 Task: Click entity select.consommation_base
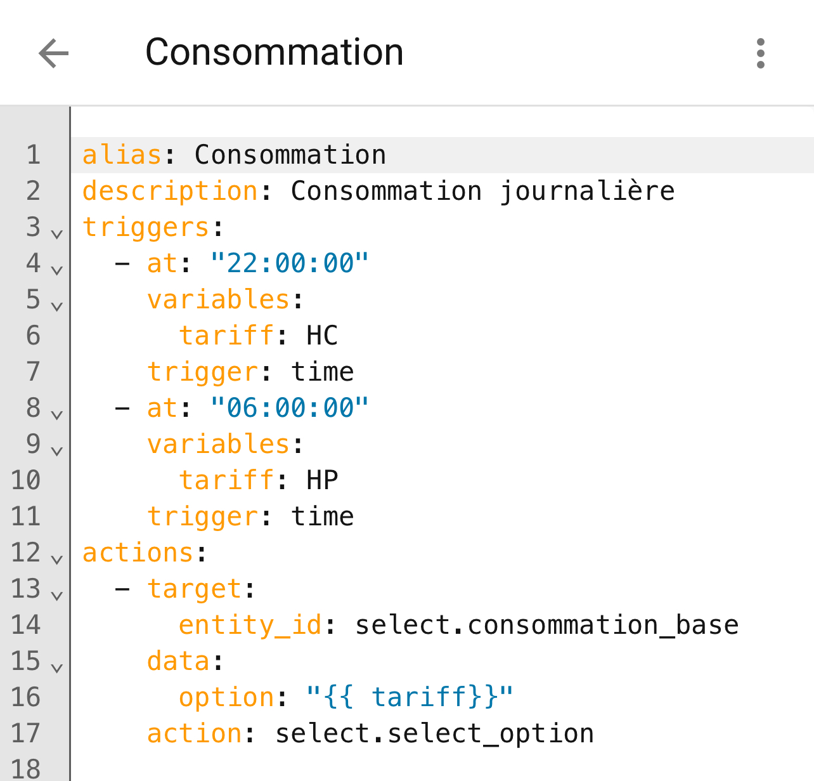coord(546,625)
